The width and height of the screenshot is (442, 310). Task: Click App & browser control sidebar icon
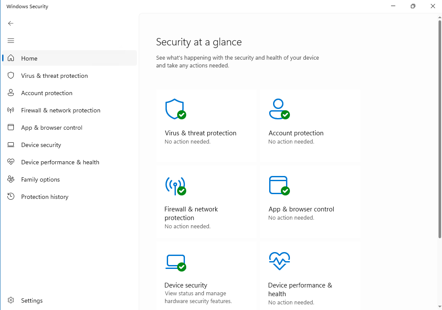point(11,128)
